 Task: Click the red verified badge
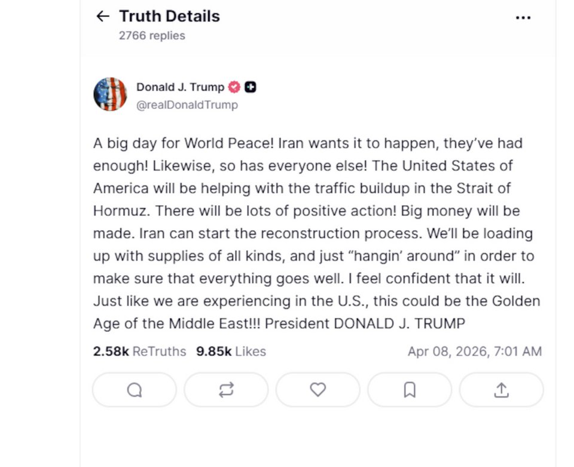click(x=234, y=87)
